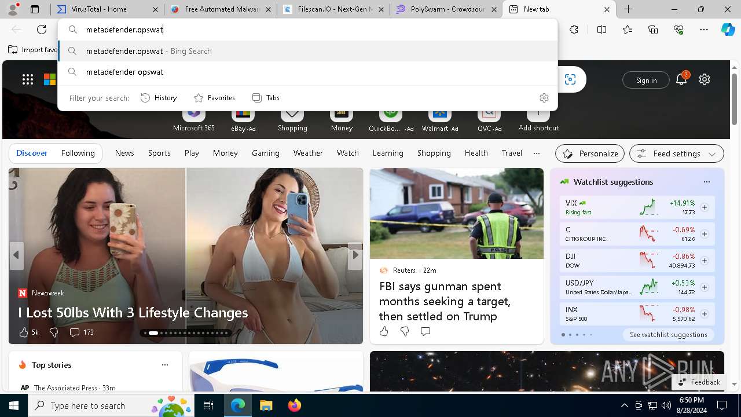Screen dimensions: 741x417
Task: Open Extensions puzzle icon
Action: coord(574,30)
